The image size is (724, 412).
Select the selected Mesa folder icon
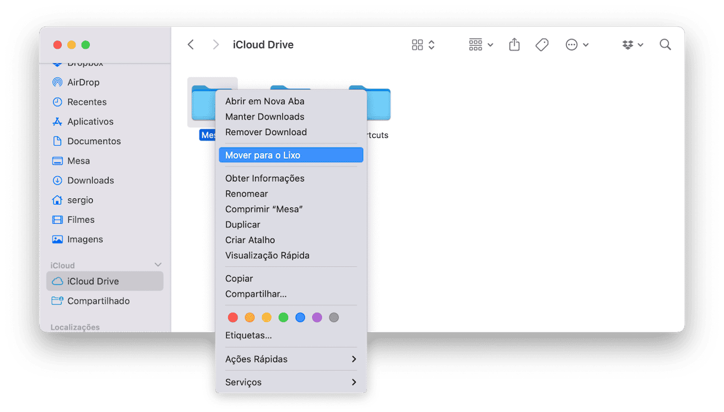(202, 102)
